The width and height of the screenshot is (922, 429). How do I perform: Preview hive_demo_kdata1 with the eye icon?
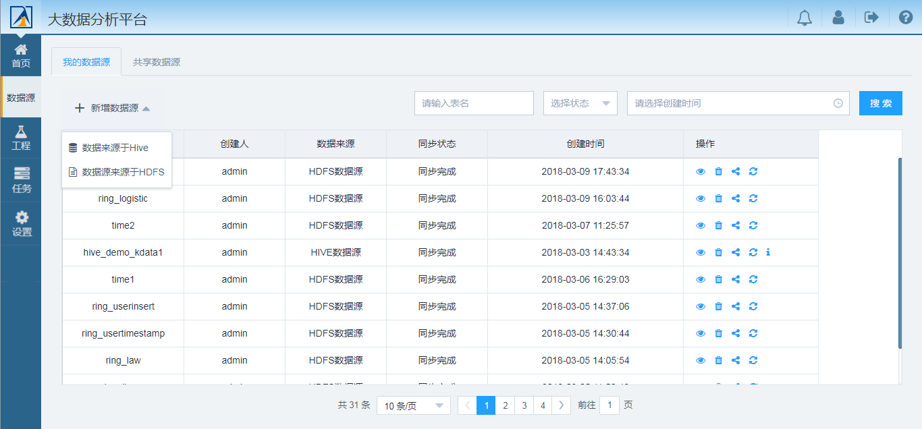click(x=701, y=252)
